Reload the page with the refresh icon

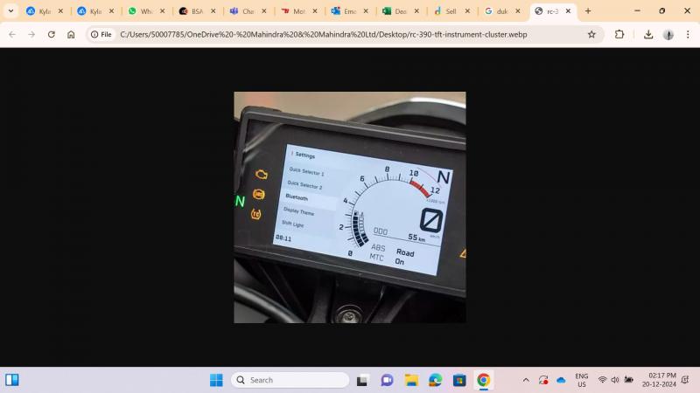[51, 34]
